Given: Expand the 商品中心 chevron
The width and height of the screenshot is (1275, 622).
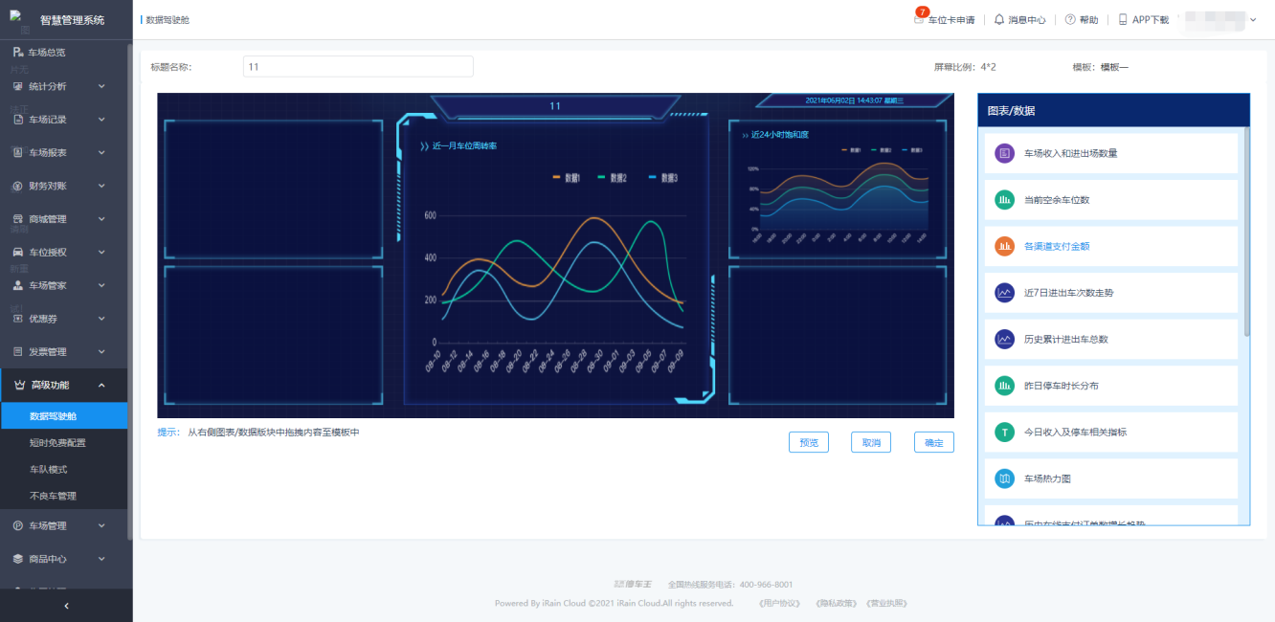Looking at the screenshot, I should [x=101, y=559].
